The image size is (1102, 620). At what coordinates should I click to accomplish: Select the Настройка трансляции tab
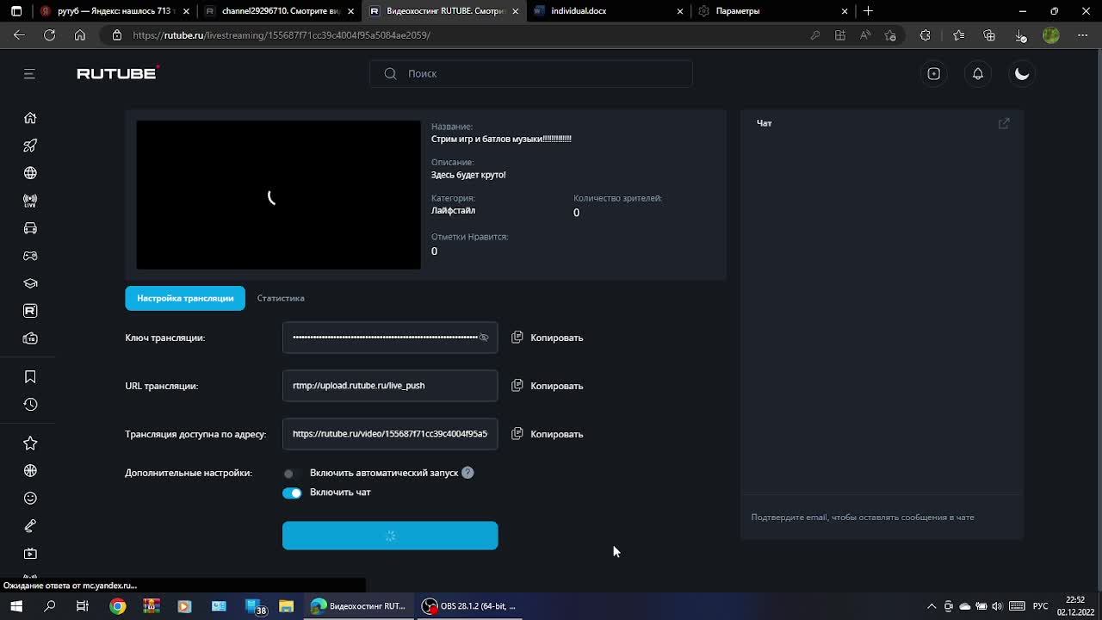185,298
